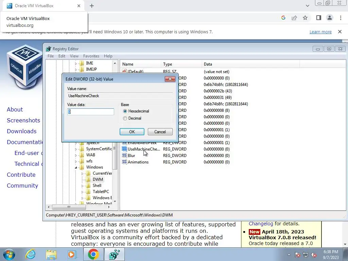
Task: Expand the SystemCertificates tree node
Action: click(x=76, y=149)
